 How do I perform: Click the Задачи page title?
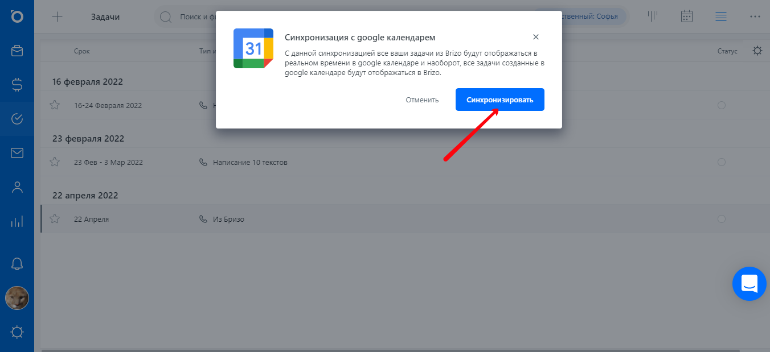105,16
